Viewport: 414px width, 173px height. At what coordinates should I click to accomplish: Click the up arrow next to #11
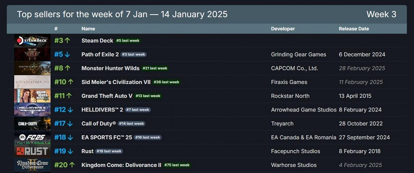click(69, 96)
